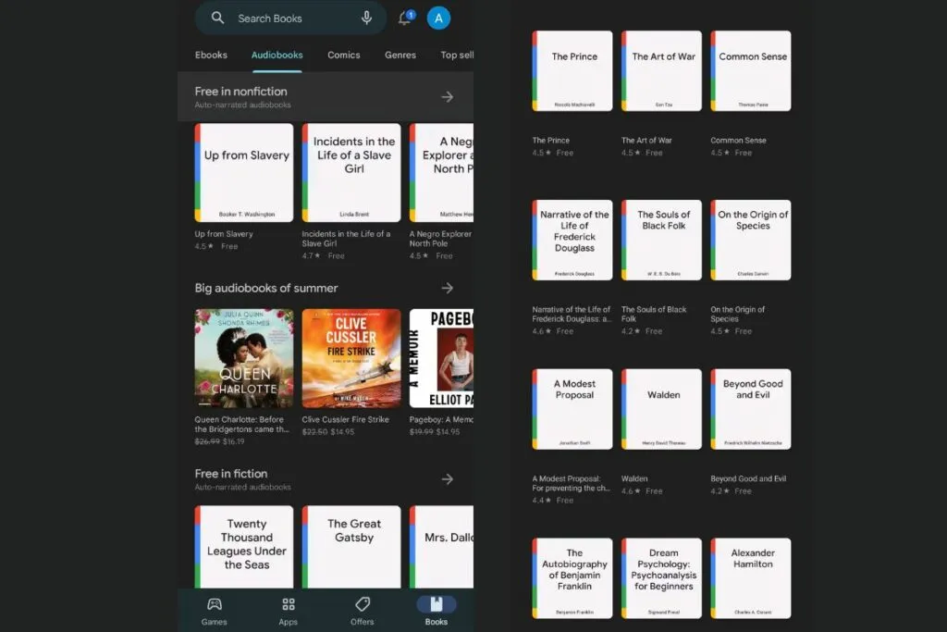
Task: Expand Free in fiction arrow
Action: point(447,479)
